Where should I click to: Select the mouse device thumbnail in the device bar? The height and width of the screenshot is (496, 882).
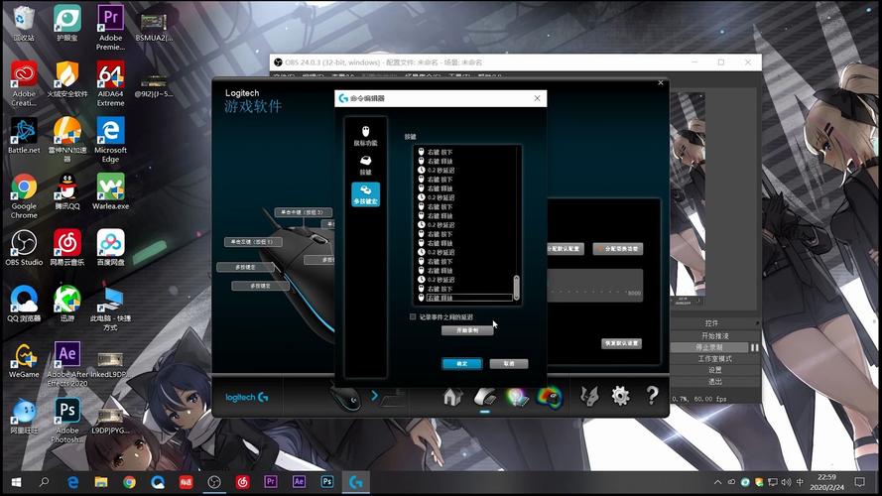[345, 398]
